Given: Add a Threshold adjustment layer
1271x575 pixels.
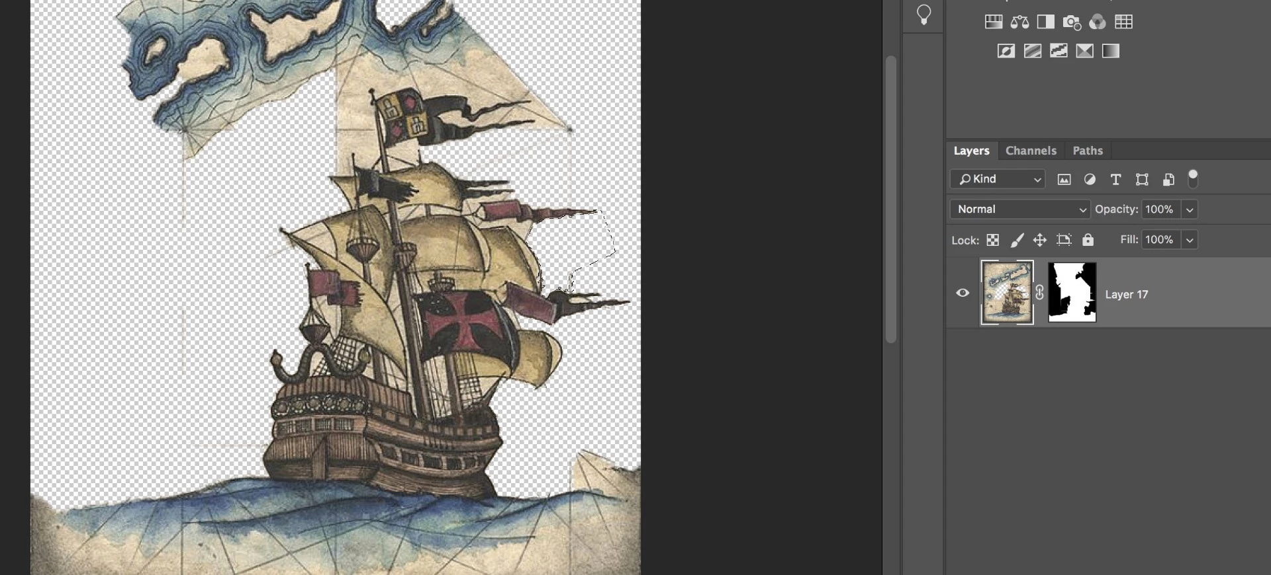Looking at the screenshot, I should point(1059,51).
